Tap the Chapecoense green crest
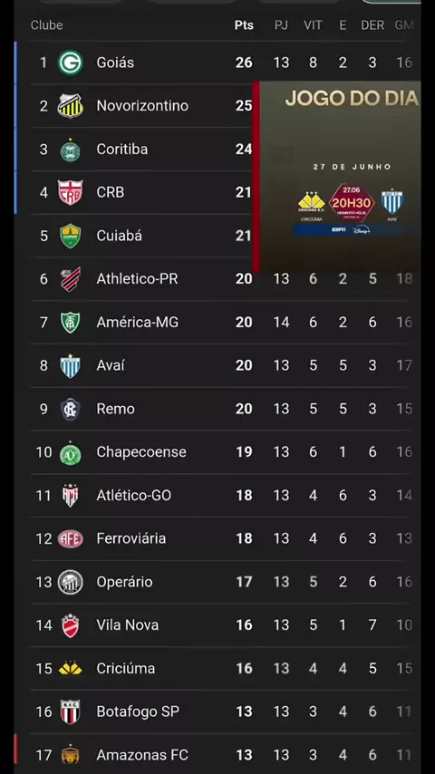 [70, 452]
